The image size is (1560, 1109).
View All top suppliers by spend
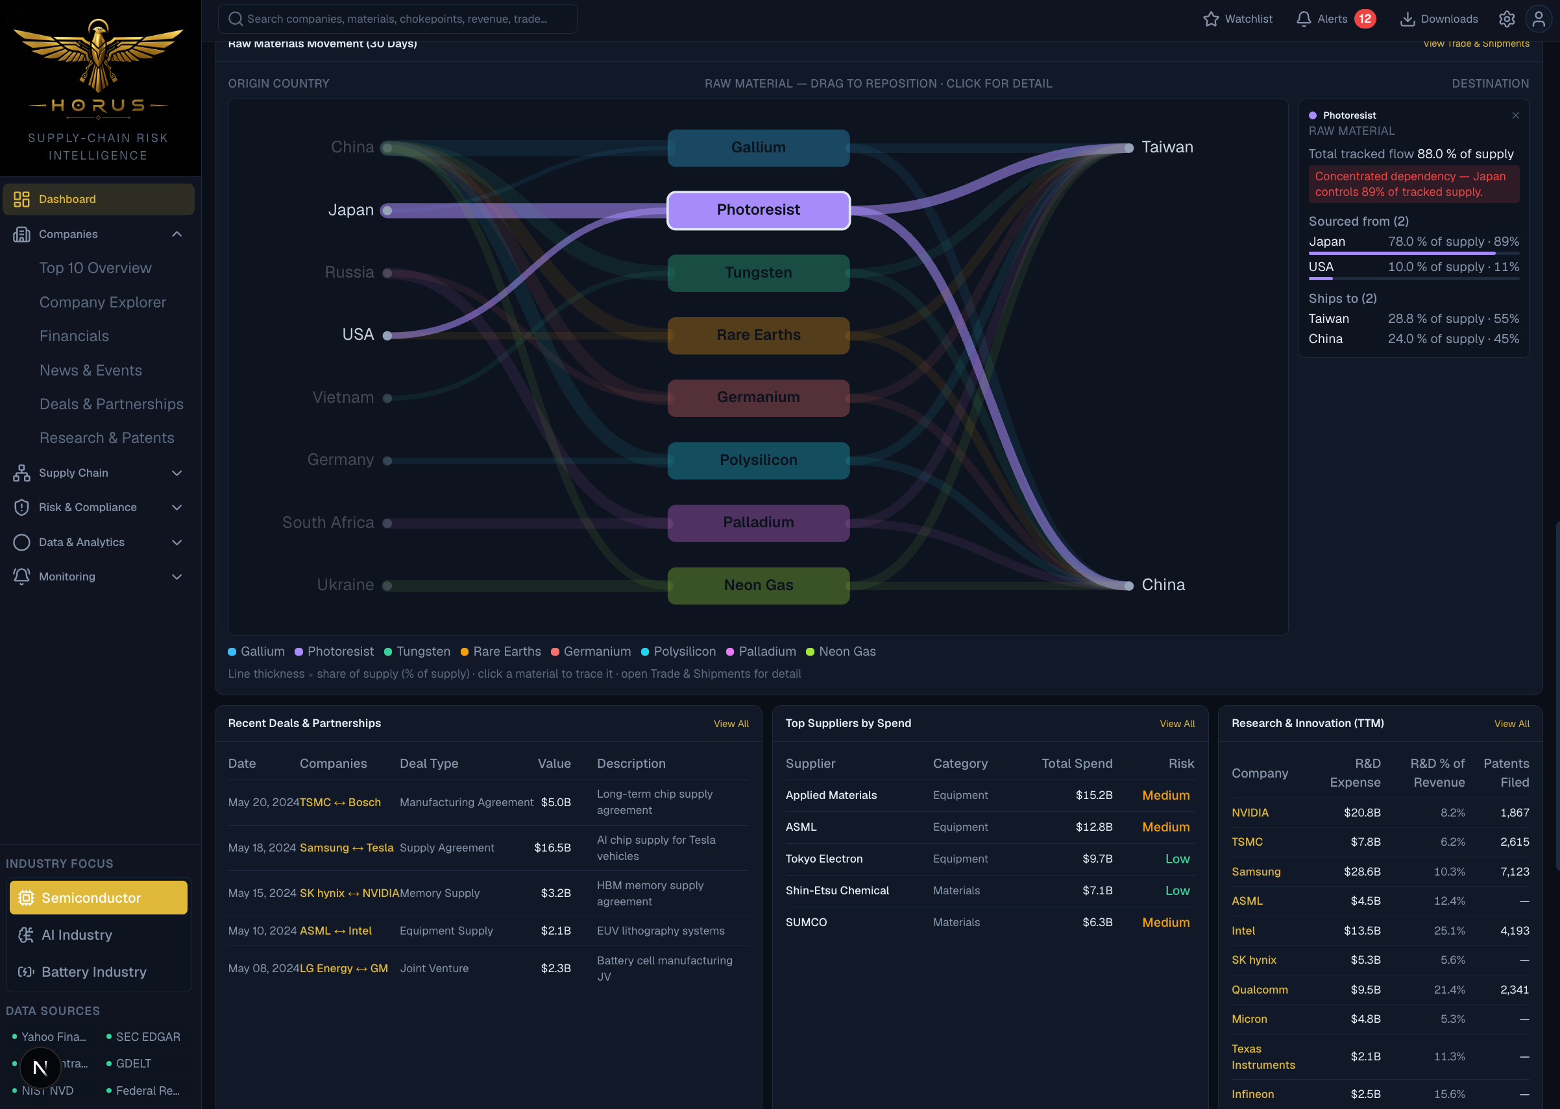1177,724
